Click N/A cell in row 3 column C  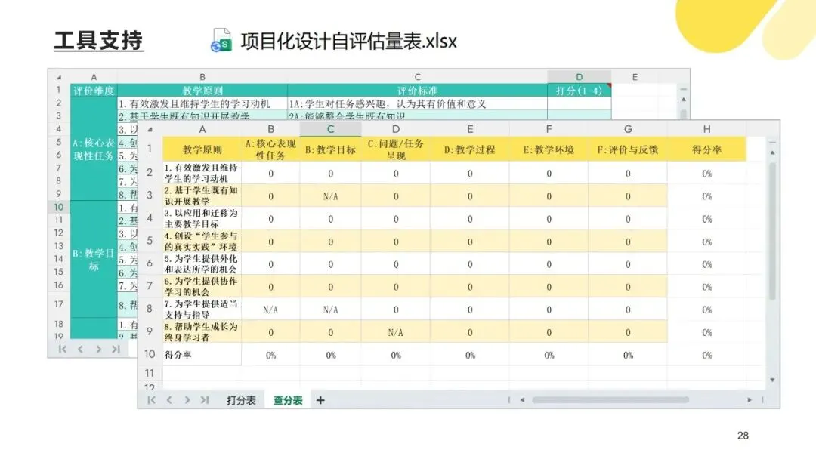(330, 196)
